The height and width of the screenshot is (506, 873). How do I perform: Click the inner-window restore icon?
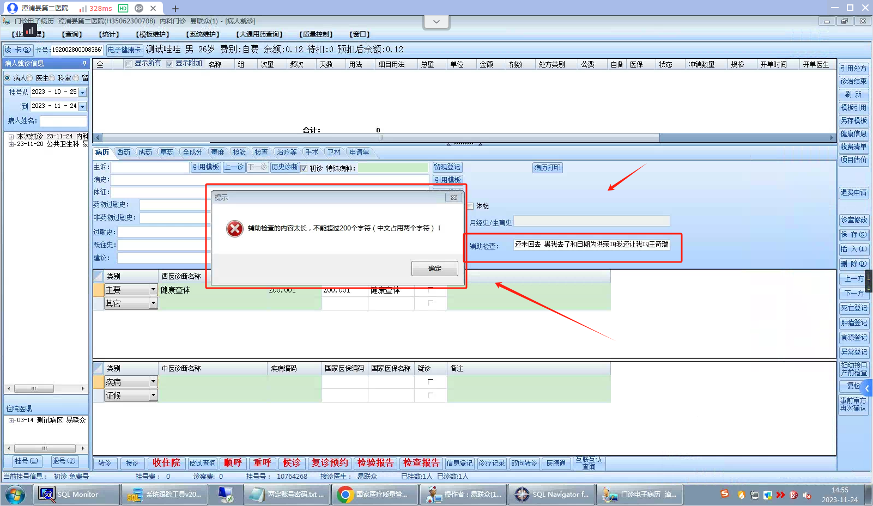(845, 21)
